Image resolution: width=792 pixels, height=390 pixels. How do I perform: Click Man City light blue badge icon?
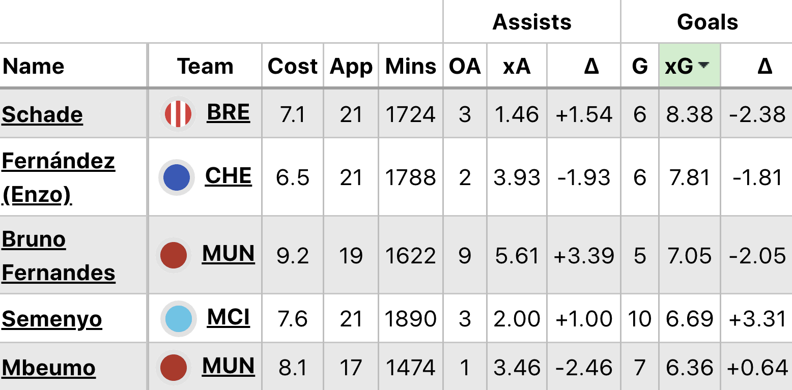[179, 319]
